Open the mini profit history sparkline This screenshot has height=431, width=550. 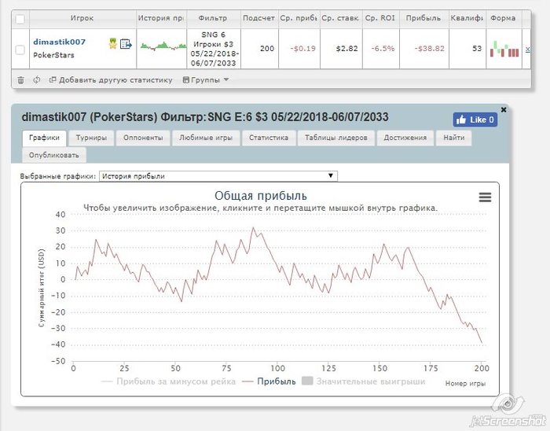pos(163,46)
